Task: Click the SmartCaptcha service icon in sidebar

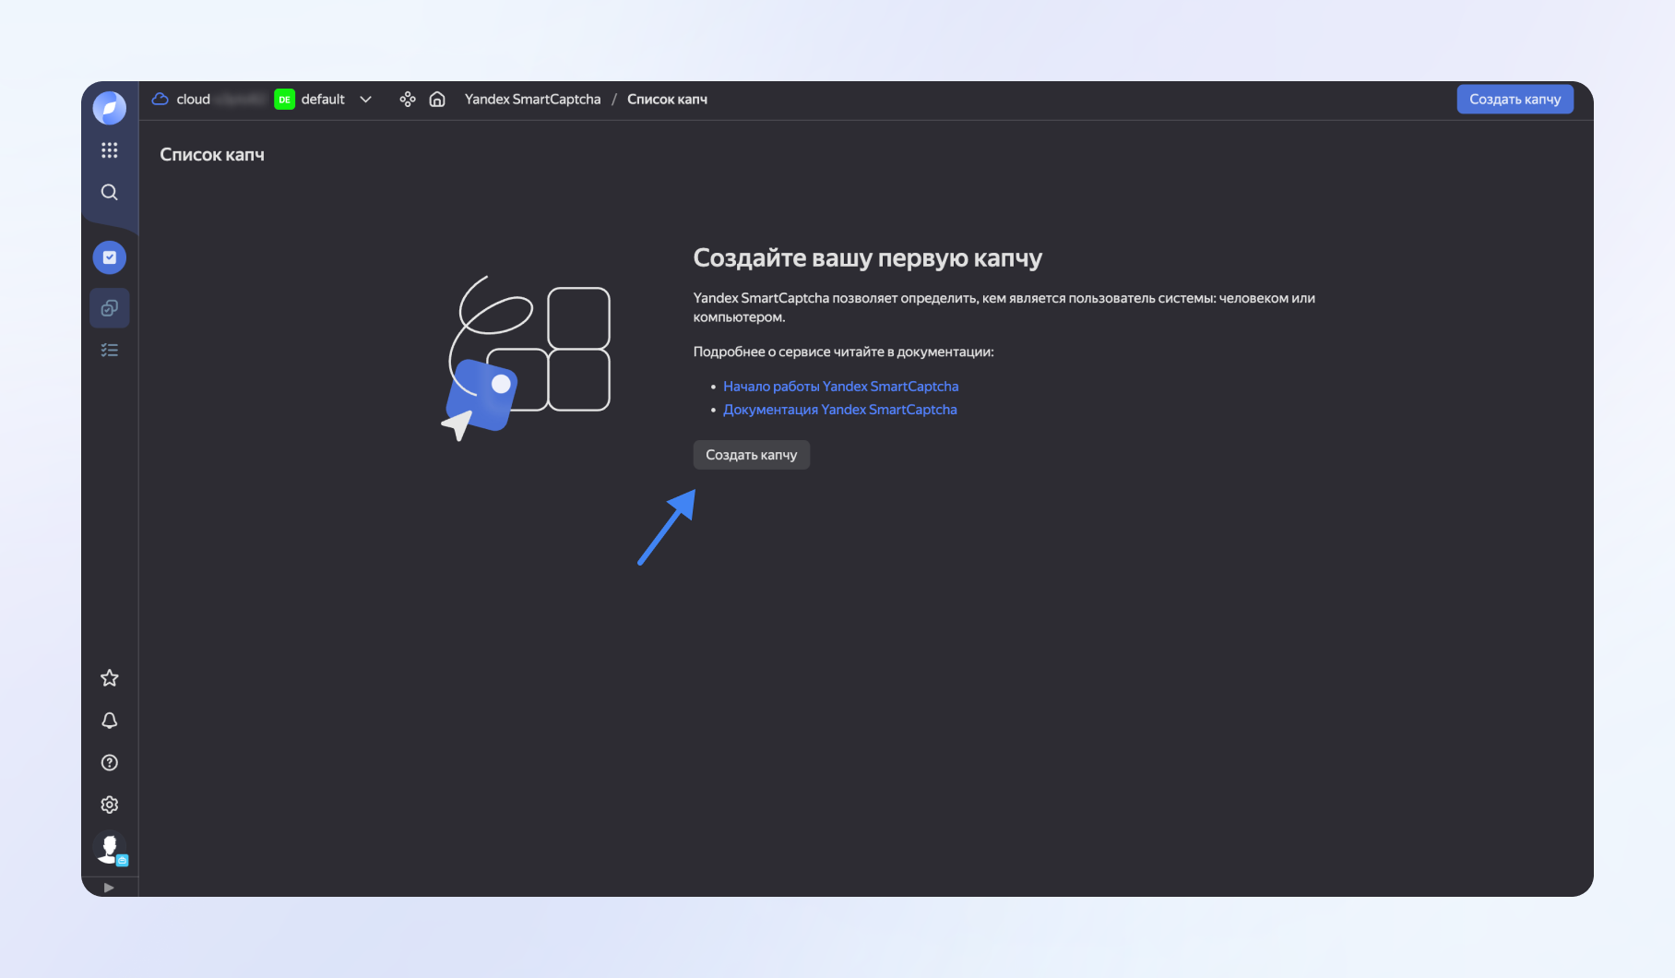Action: [x=109, y=257]
